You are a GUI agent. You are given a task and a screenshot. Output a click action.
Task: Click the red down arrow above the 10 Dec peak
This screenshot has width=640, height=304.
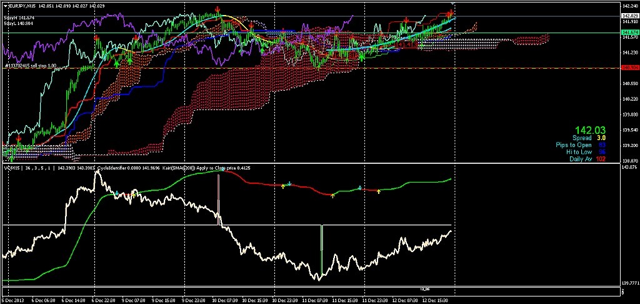pos(218,9)
